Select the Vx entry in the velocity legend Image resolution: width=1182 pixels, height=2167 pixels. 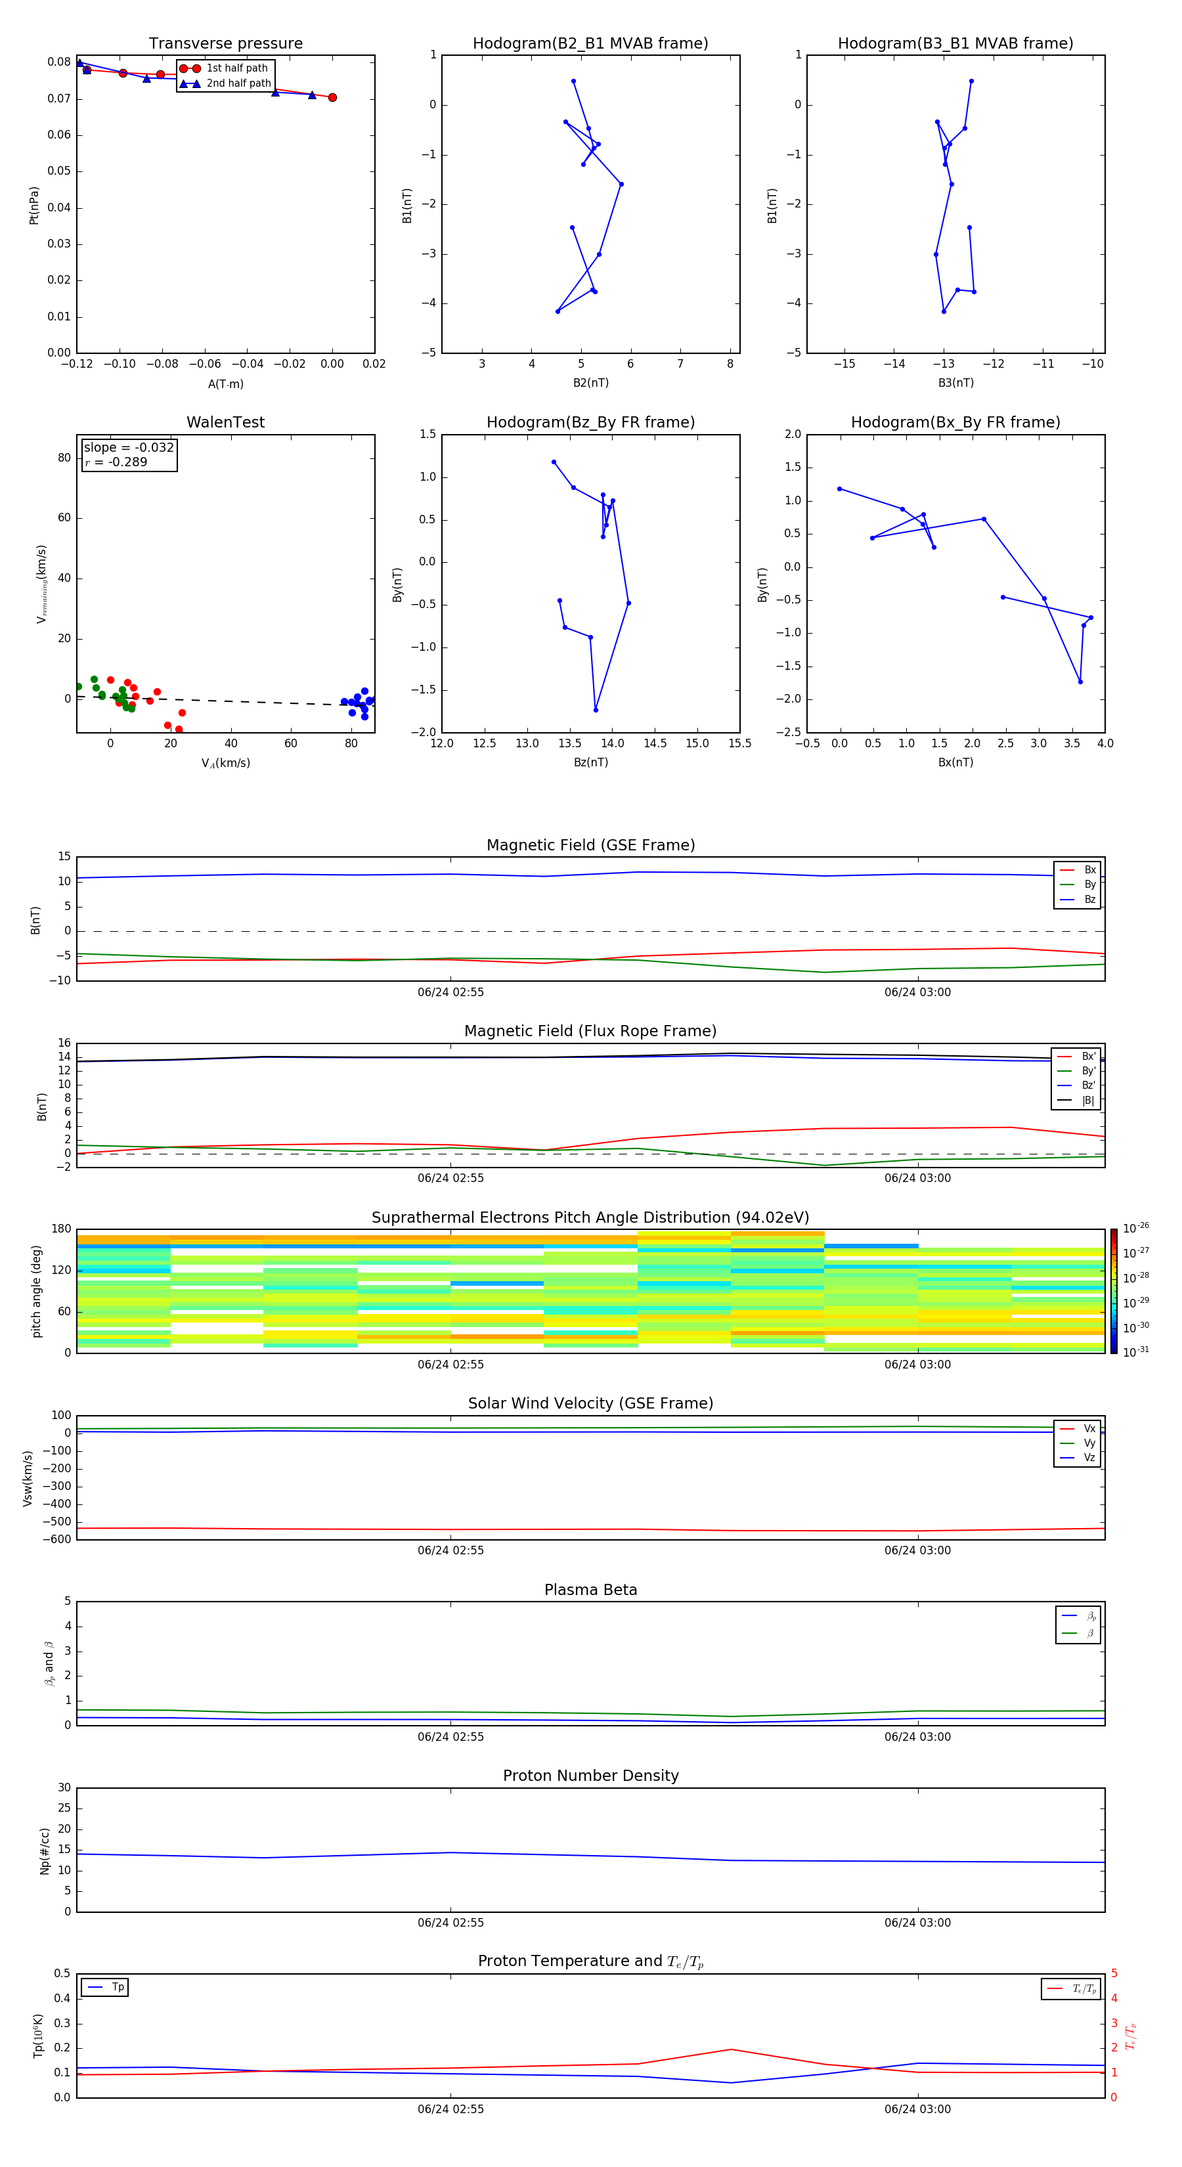1078,1428
